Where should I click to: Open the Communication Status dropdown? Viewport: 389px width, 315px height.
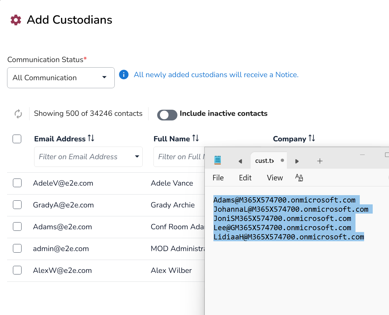61,78
